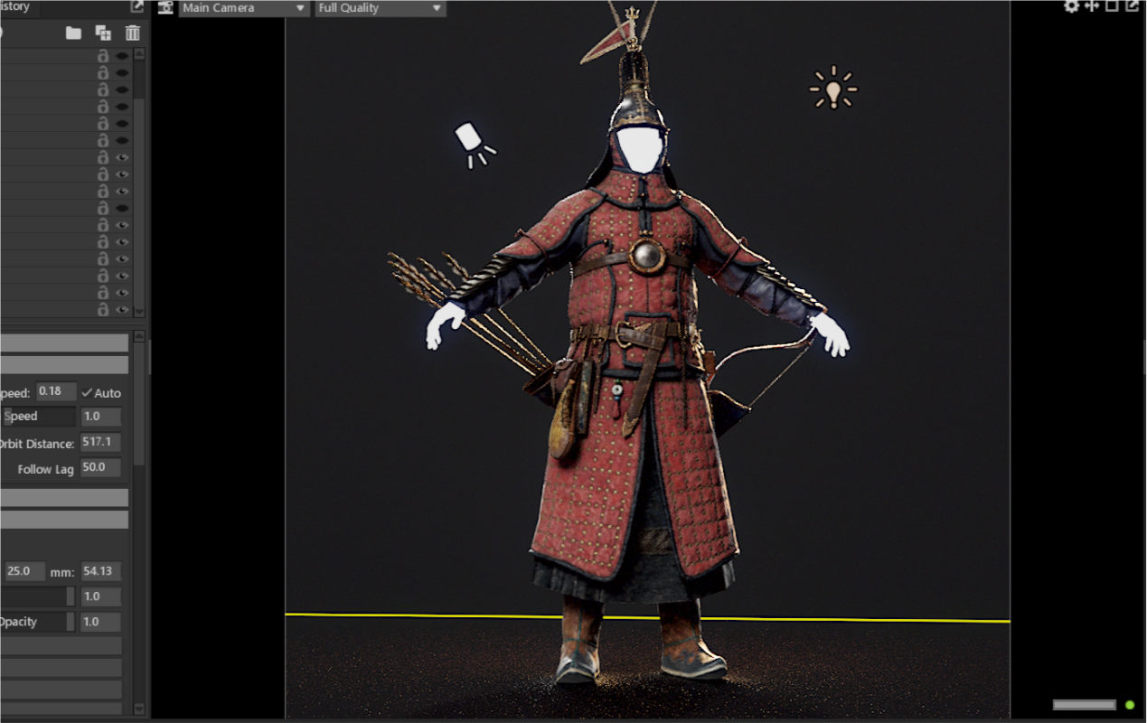The image size is (1147, 723).
Task: Maximize viewport with the square icon
Action: click(x=1112, y=6)
